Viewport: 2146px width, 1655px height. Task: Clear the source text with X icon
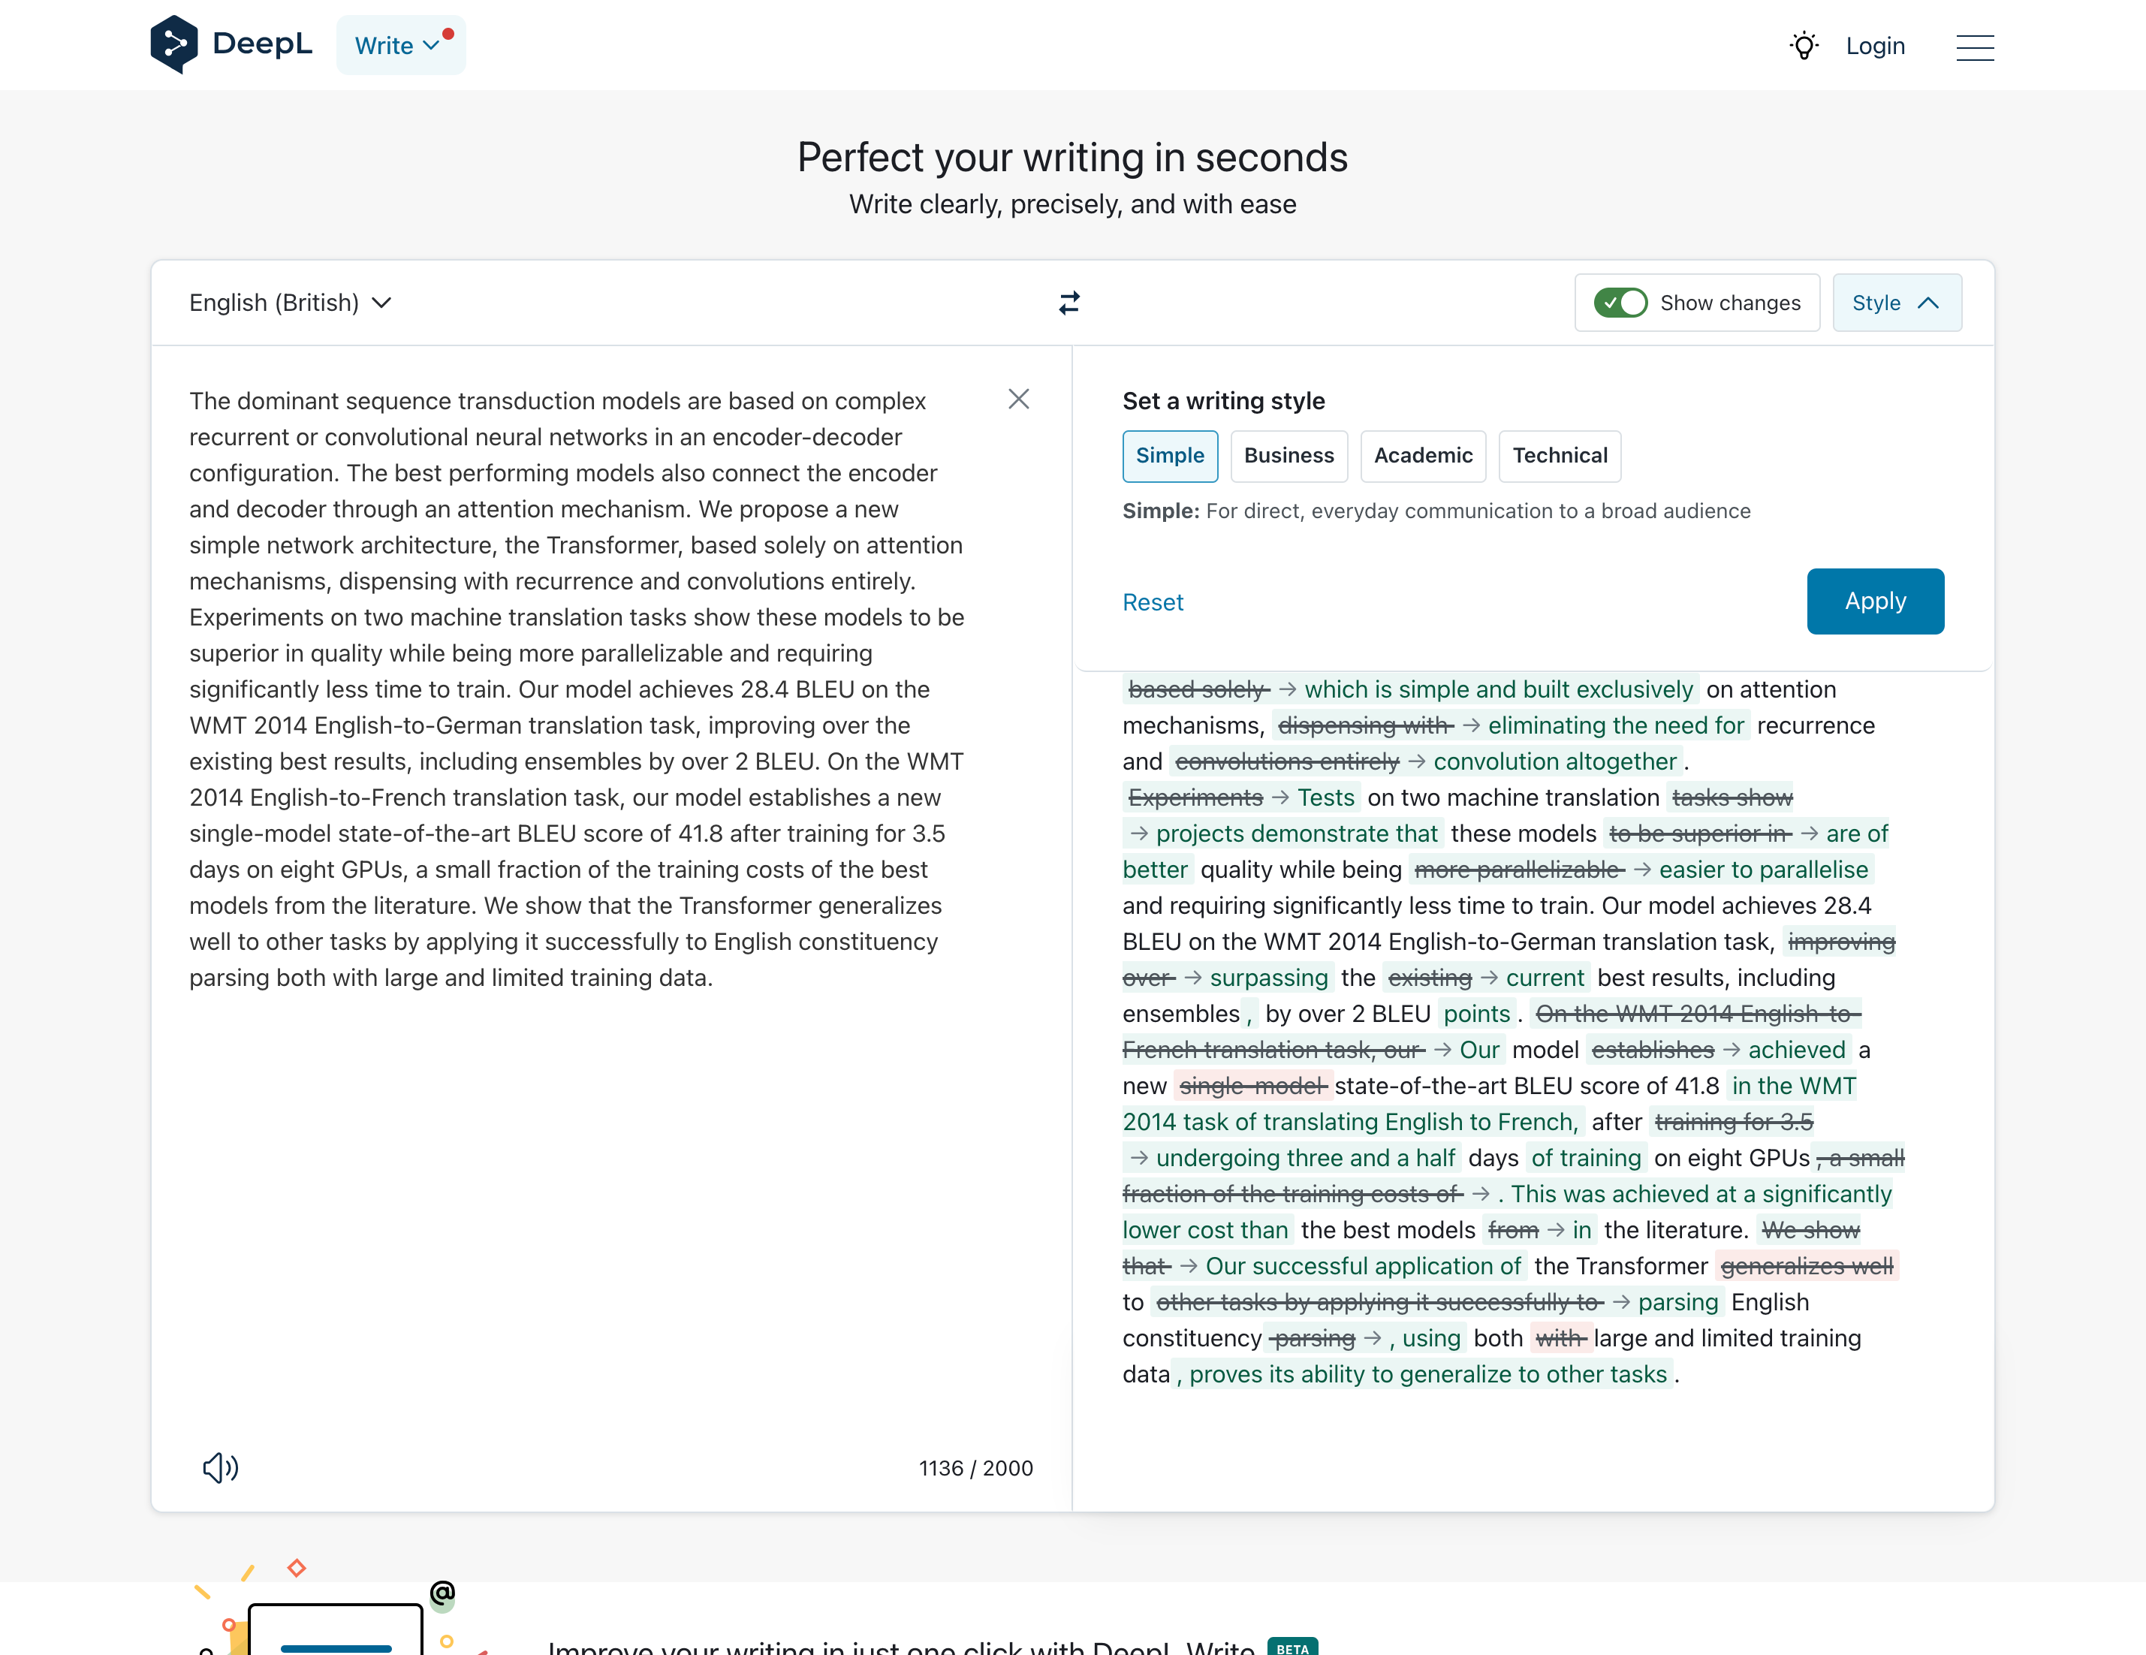[1018, 399]
